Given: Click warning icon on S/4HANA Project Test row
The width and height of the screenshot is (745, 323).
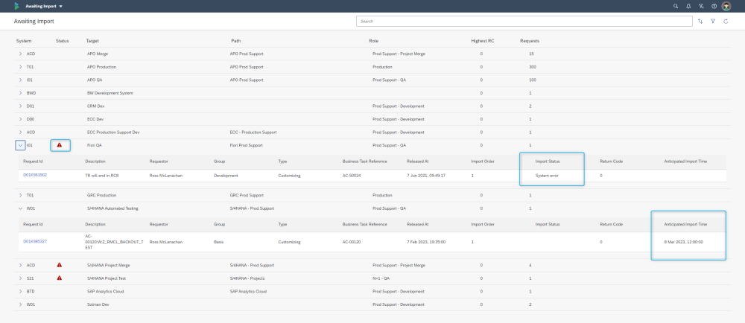Looking at the screenshot, I should pyautogui.click(x=60, y=278).
